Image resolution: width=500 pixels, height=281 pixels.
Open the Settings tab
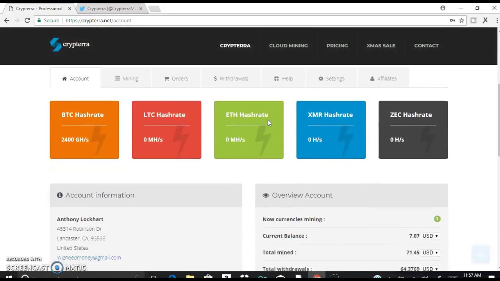tap(331, 78)
